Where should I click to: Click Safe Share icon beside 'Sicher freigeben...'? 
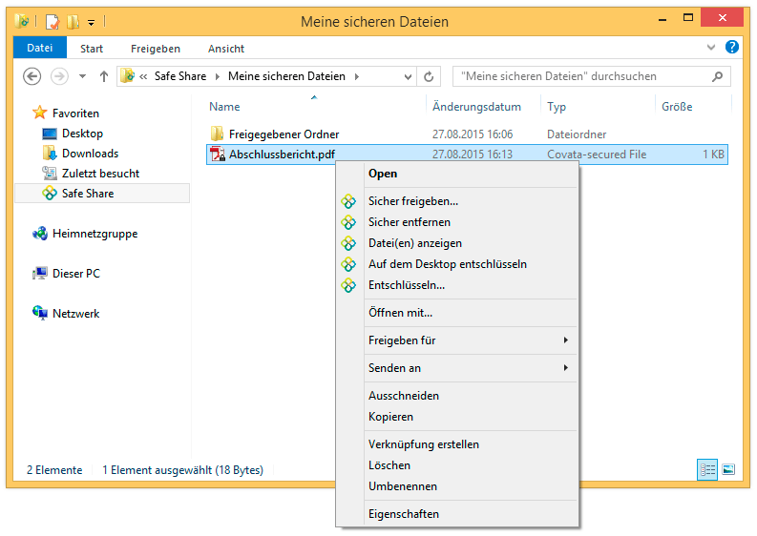tap(348, 201)
